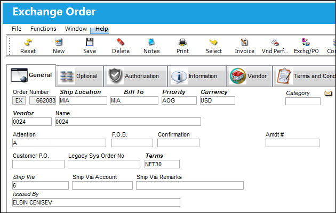
Task: Click the Priority field showing AOG
Action: coord(179,100)
